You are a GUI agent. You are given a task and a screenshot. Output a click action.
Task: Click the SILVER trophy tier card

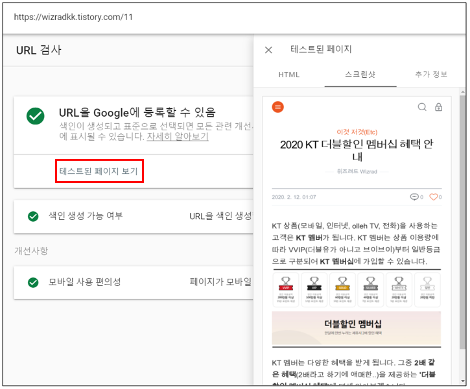click(x=371, y=290)
